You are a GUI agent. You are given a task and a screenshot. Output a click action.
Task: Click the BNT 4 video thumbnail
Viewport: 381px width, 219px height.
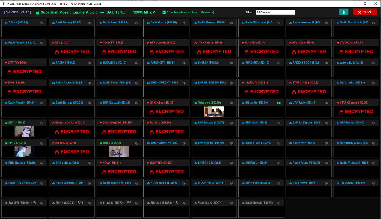24,131
